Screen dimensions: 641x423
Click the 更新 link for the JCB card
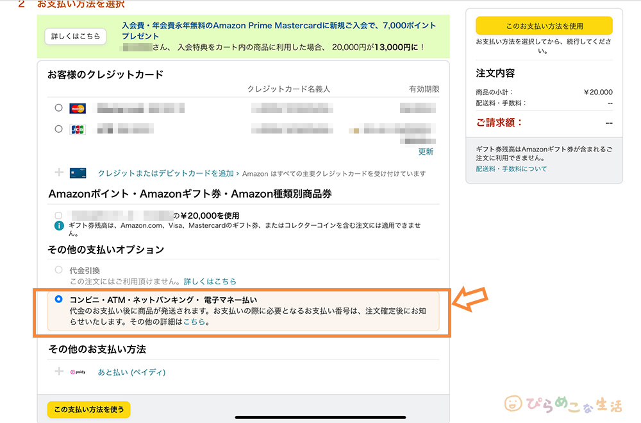tap(426, 151)
